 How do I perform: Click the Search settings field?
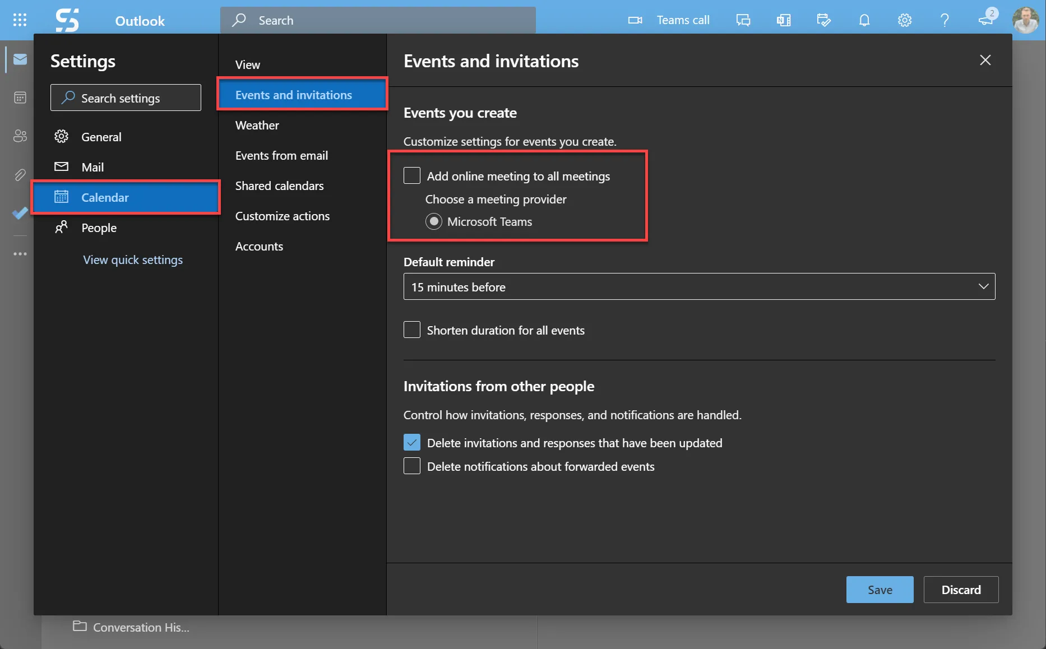pos(126,98)
